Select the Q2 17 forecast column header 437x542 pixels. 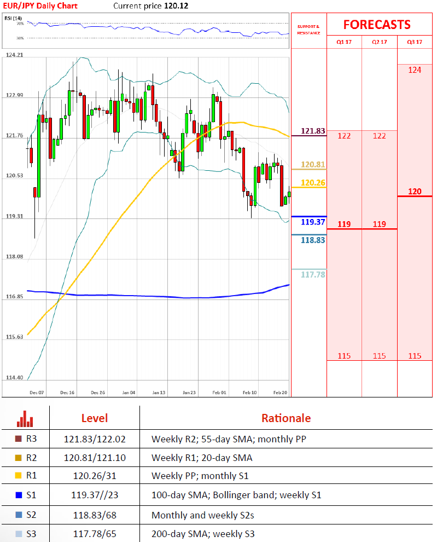pyautogui.click(x=380, y=42)
